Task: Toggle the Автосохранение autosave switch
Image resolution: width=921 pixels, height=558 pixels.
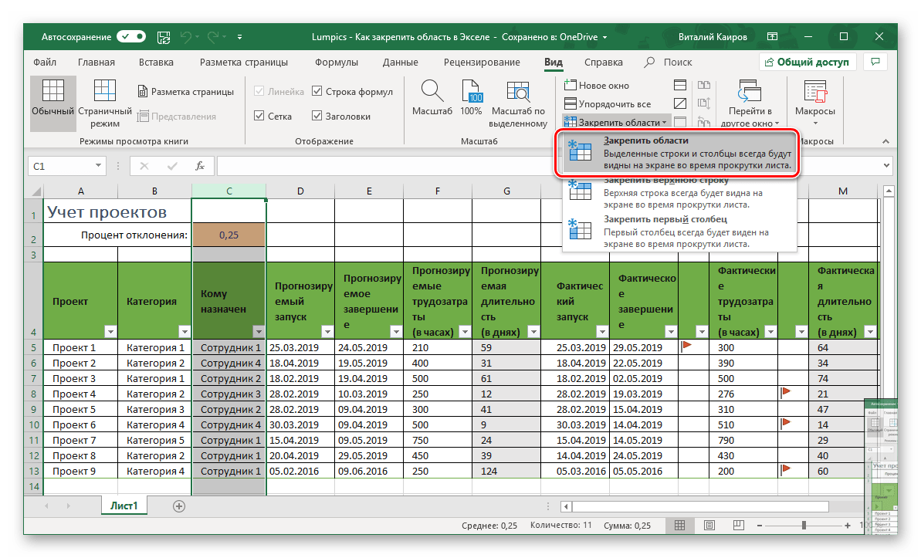Action: click(x=131, y=36)
